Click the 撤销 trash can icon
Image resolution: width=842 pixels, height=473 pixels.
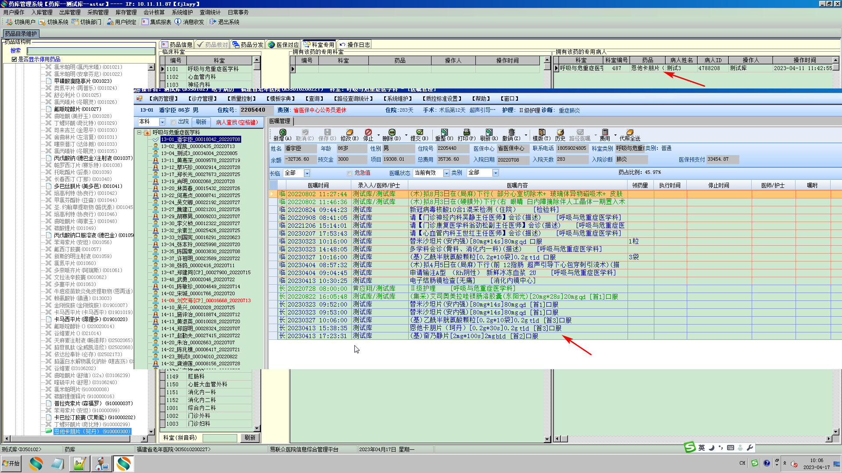tap(511, 132)
